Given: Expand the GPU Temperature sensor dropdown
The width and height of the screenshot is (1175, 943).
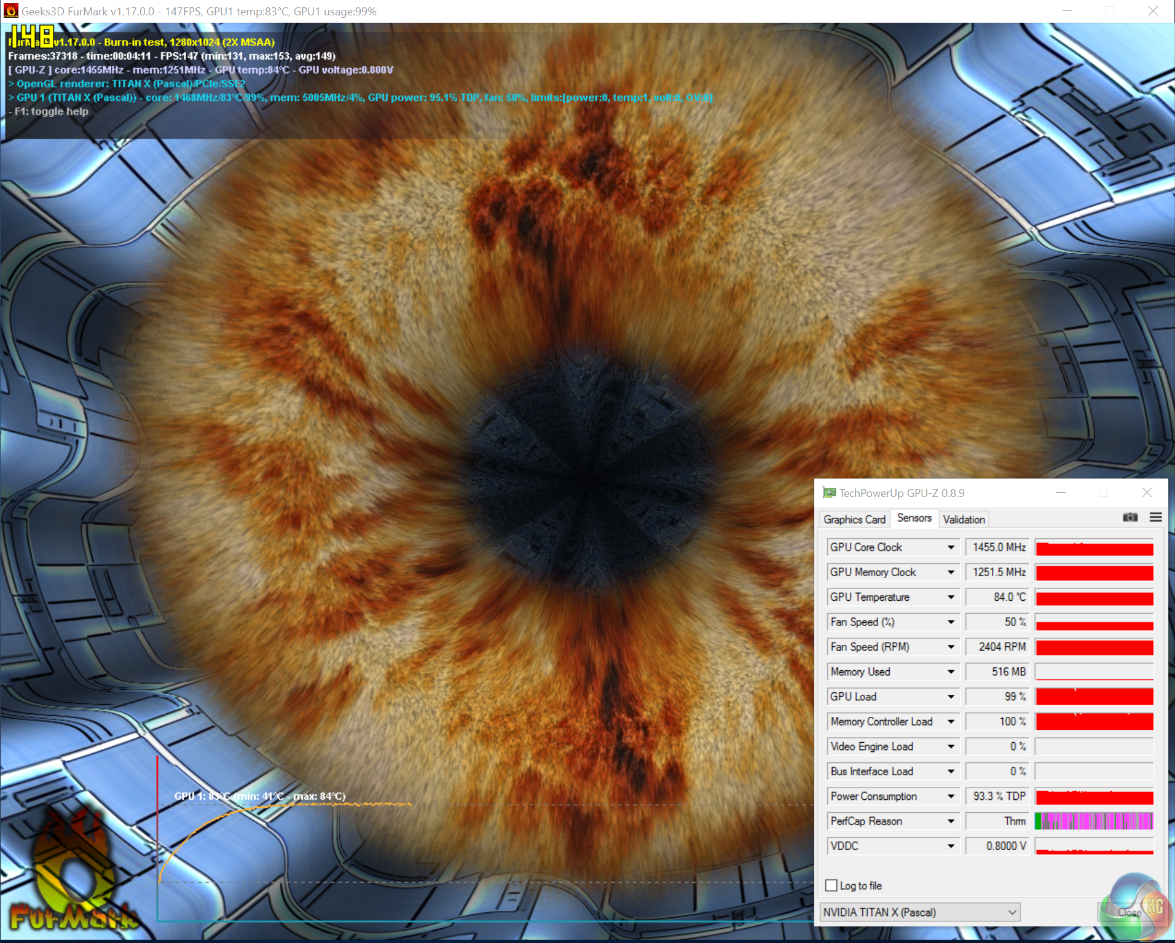Looking at the screenshot, I should point(951,597).
